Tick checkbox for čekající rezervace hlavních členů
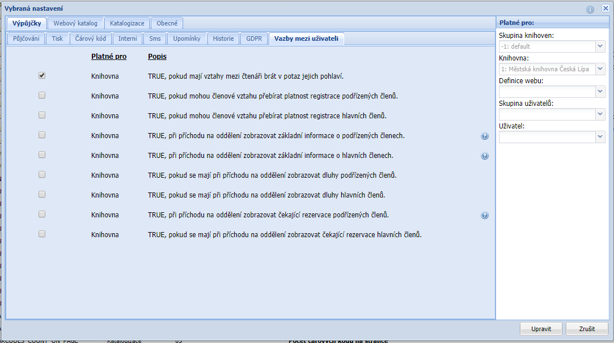 [42, 234]
